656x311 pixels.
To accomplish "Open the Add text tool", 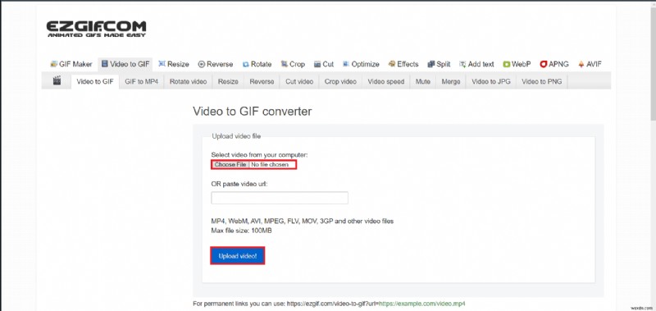I will (476, 64).
